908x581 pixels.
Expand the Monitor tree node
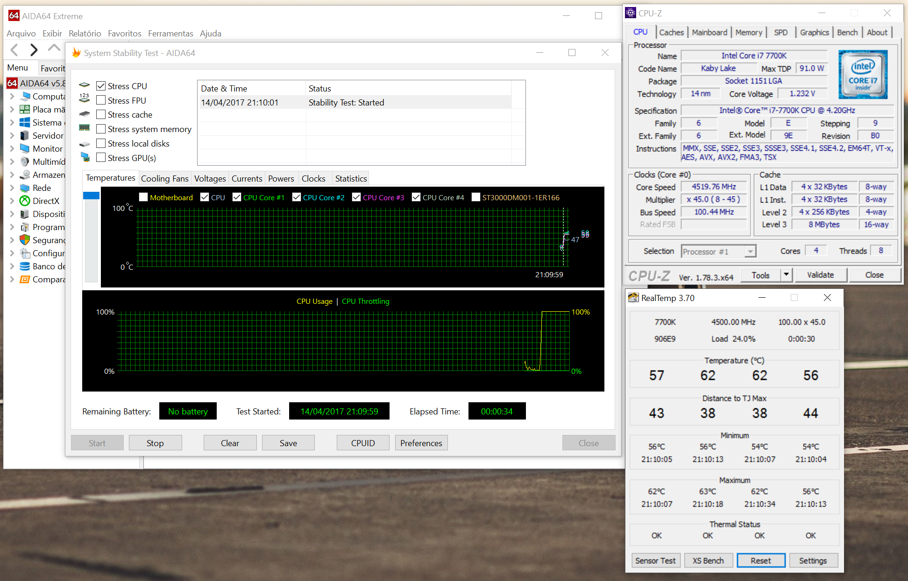pyautogui.click(x=12, y=148)
